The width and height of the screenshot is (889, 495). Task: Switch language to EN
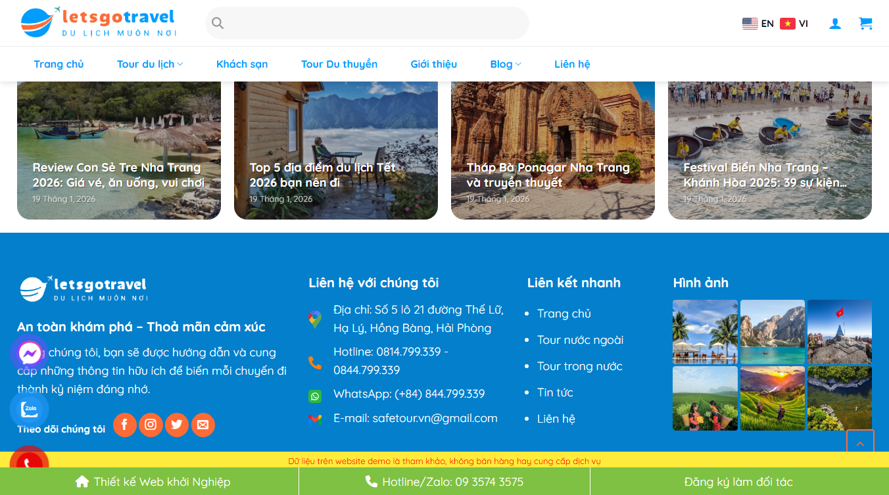coord(759,23)
